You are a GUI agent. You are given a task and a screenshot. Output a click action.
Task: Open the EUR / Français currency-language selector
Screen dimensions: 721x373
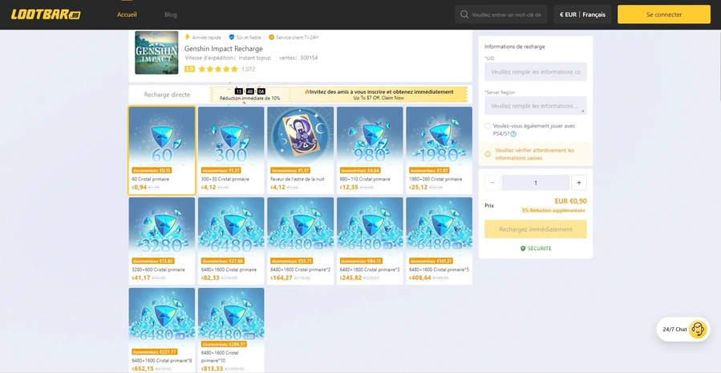(x=582, y=14)
